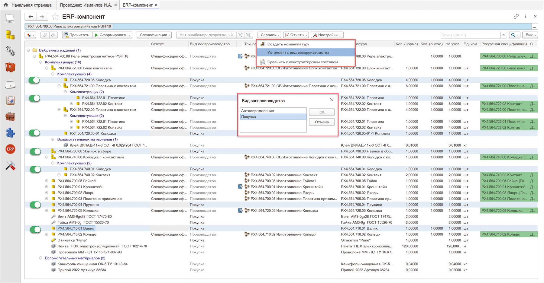544x283 pixels.
Task: Open the Спецификации dropdown
Action: 154,35
